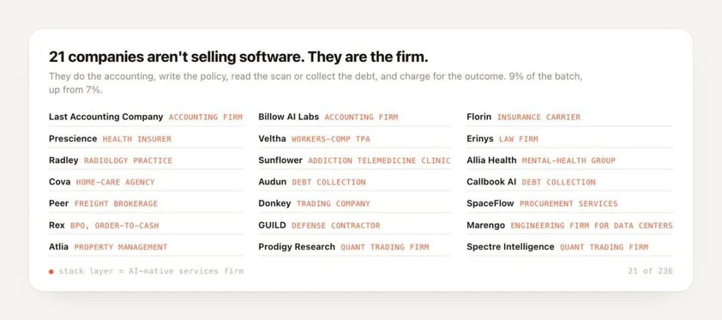Select the Prescience health insurer row
The height and width of the screenshot is (320, 722).
146,138
